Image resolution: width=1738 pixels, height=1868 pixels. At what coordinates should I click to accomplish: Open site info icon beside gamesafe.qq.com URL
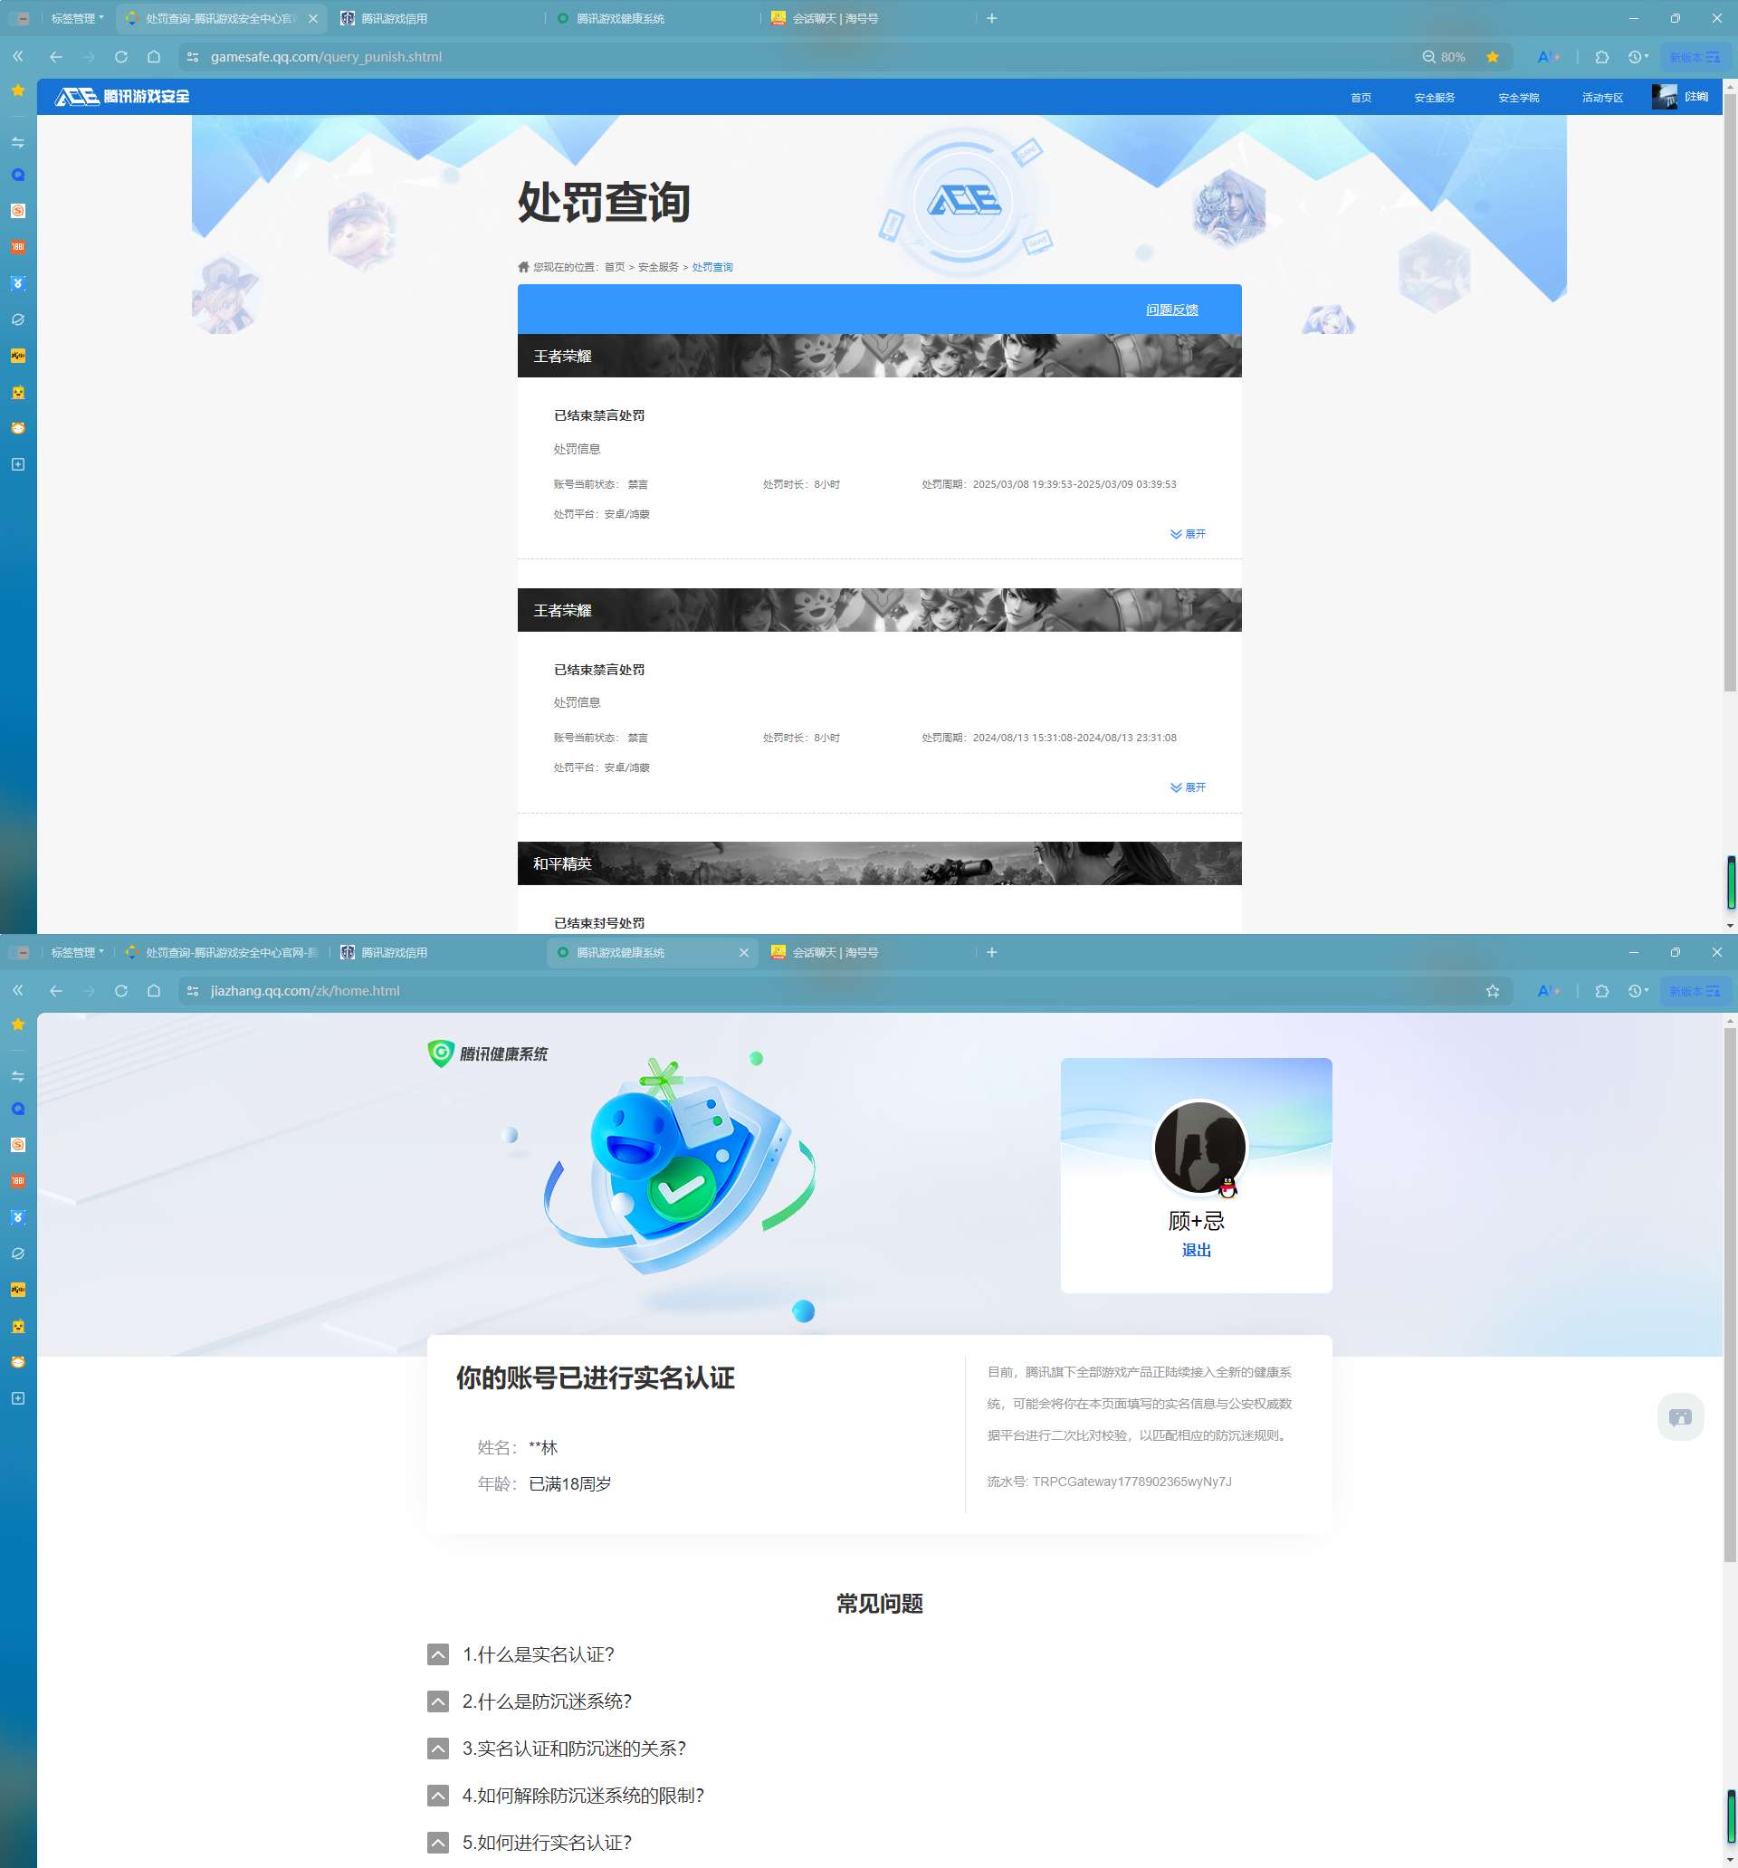pyautogui.click(x=193, y=57)
